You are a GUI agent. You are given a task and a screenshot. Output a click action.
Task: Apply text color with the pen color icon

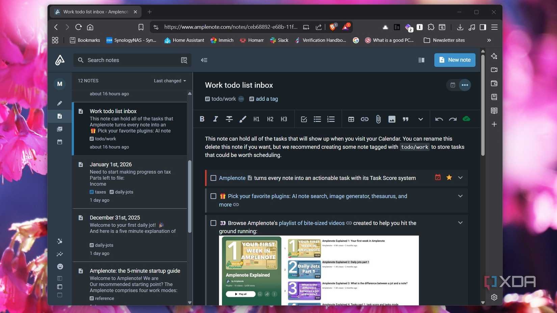pyautogui.click(x=242, y=119)
